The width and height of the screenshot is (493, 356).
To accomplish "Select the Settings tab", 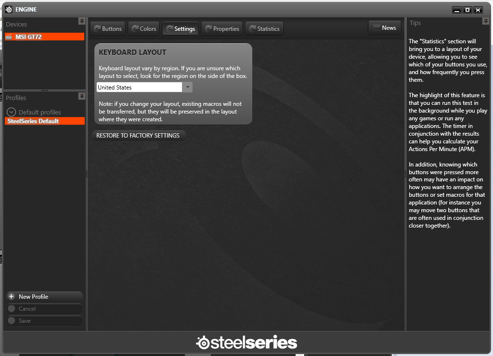I will [180, 28].
